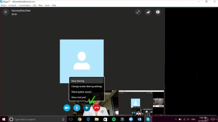Image resolution: width=218 pixels, height=122 pixels.
Task: Choose Change screen sharing settings
Action: 86,86
